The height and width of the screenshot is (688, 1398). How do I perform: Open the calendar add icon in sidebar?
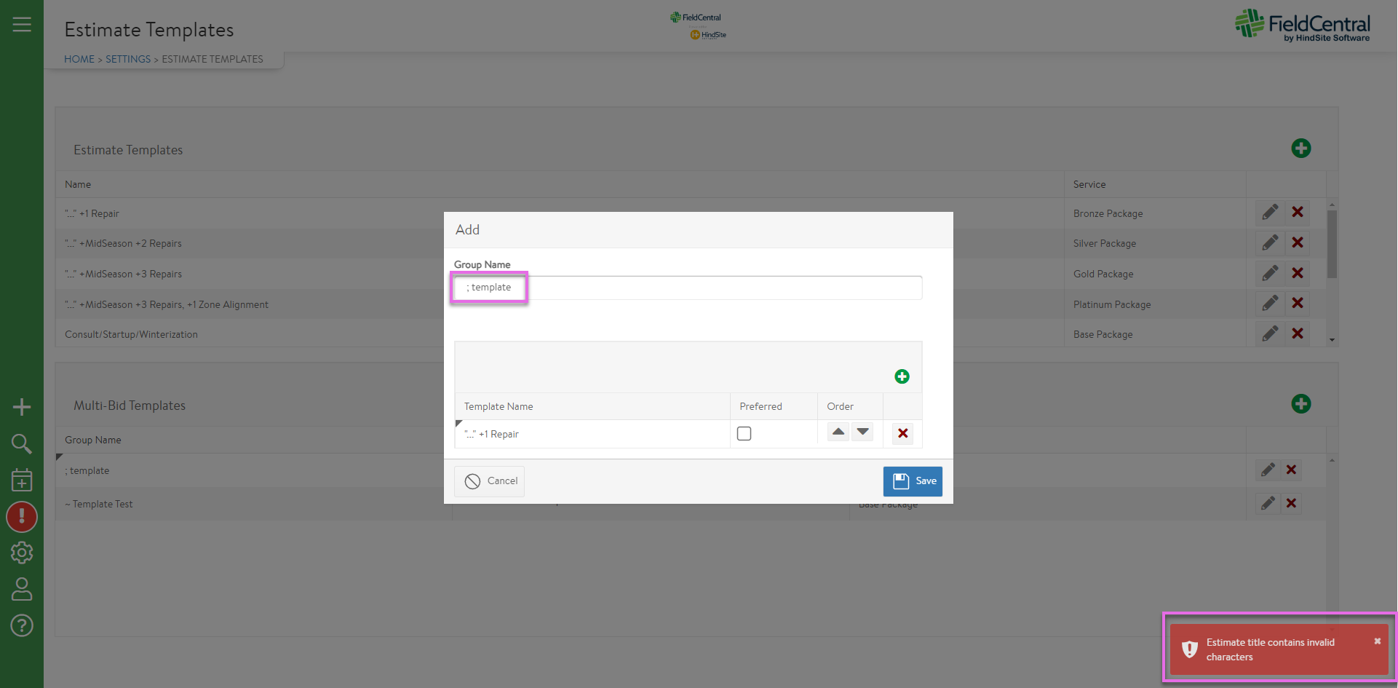click(x=22, y=480)
